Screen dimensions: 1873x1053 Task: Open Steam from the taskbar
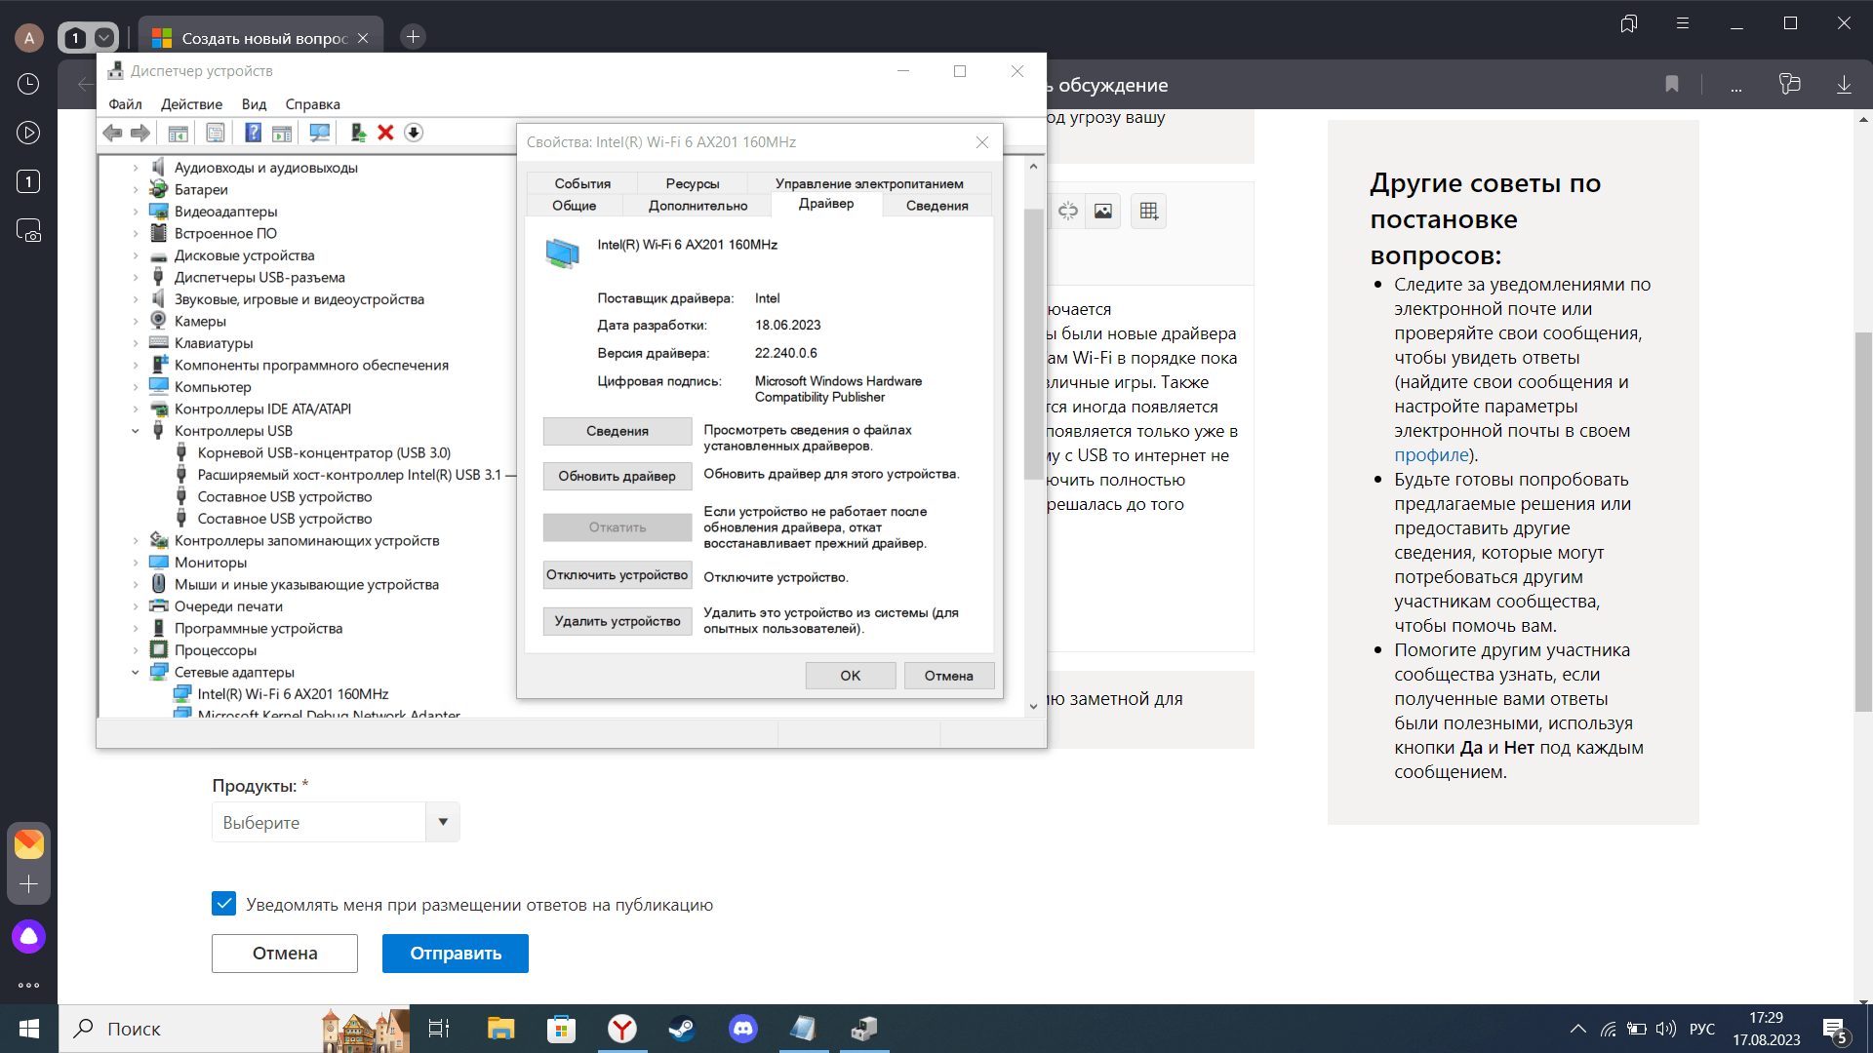[682, 1029]
